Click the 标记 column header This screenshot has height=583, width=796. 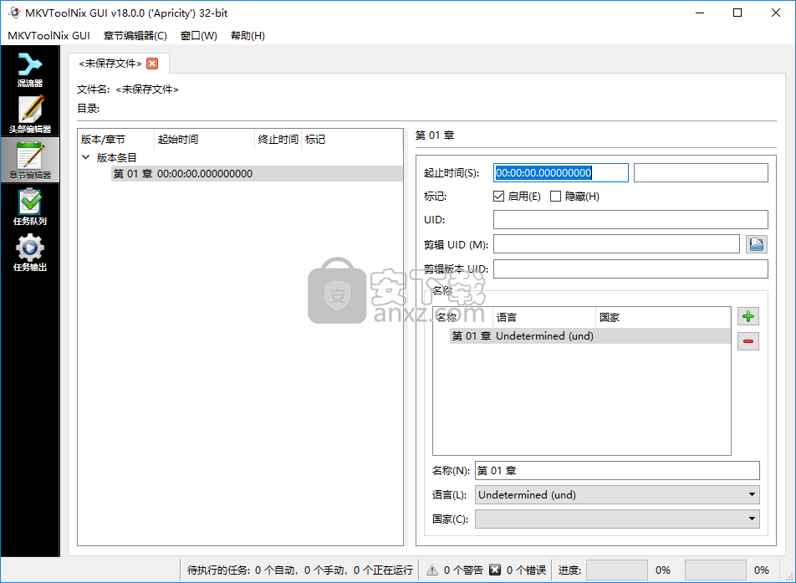[352, 139]
